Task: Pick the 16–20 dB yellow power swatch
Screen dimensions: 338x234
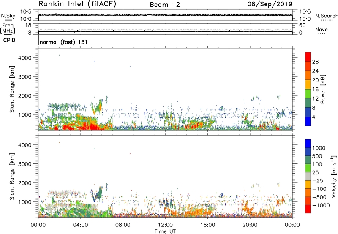Action: (x=308, y=84)
